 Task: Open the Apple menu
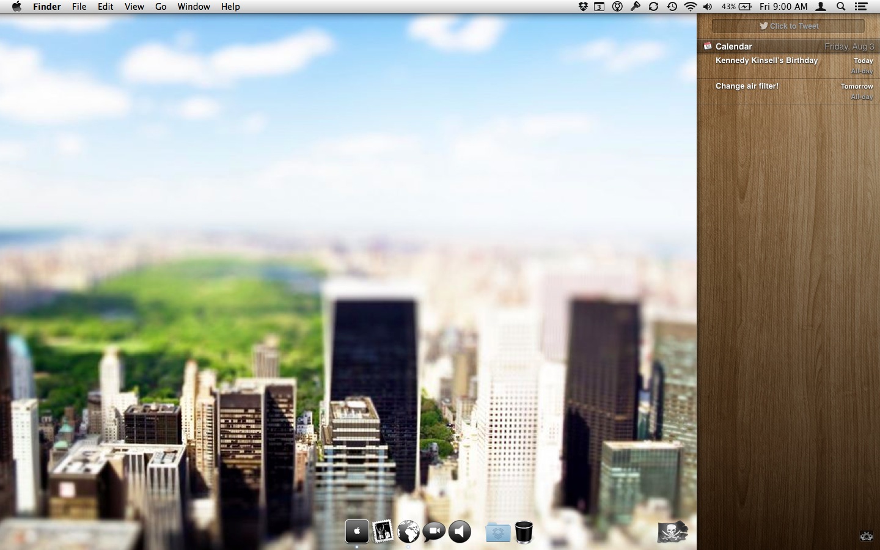click(16, 7)
